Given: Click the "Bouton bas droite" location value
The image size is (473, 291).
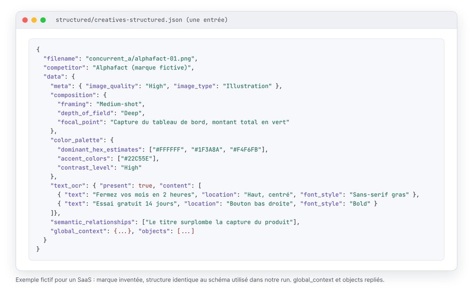Looking at the screenshot, I should pos(260,204).
